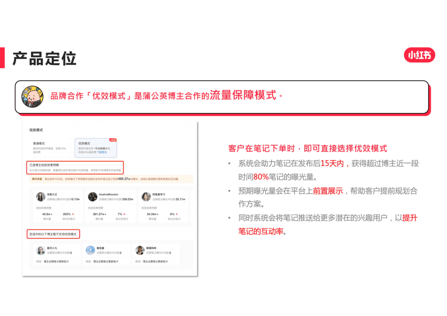This screenshot has height=316, width=447.
Task: Click the 安妮大王 blogger name
Action: [52, 194]
